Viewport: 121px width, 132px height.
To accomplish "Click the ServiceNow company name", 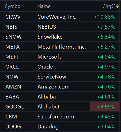I will click(52, 77).
